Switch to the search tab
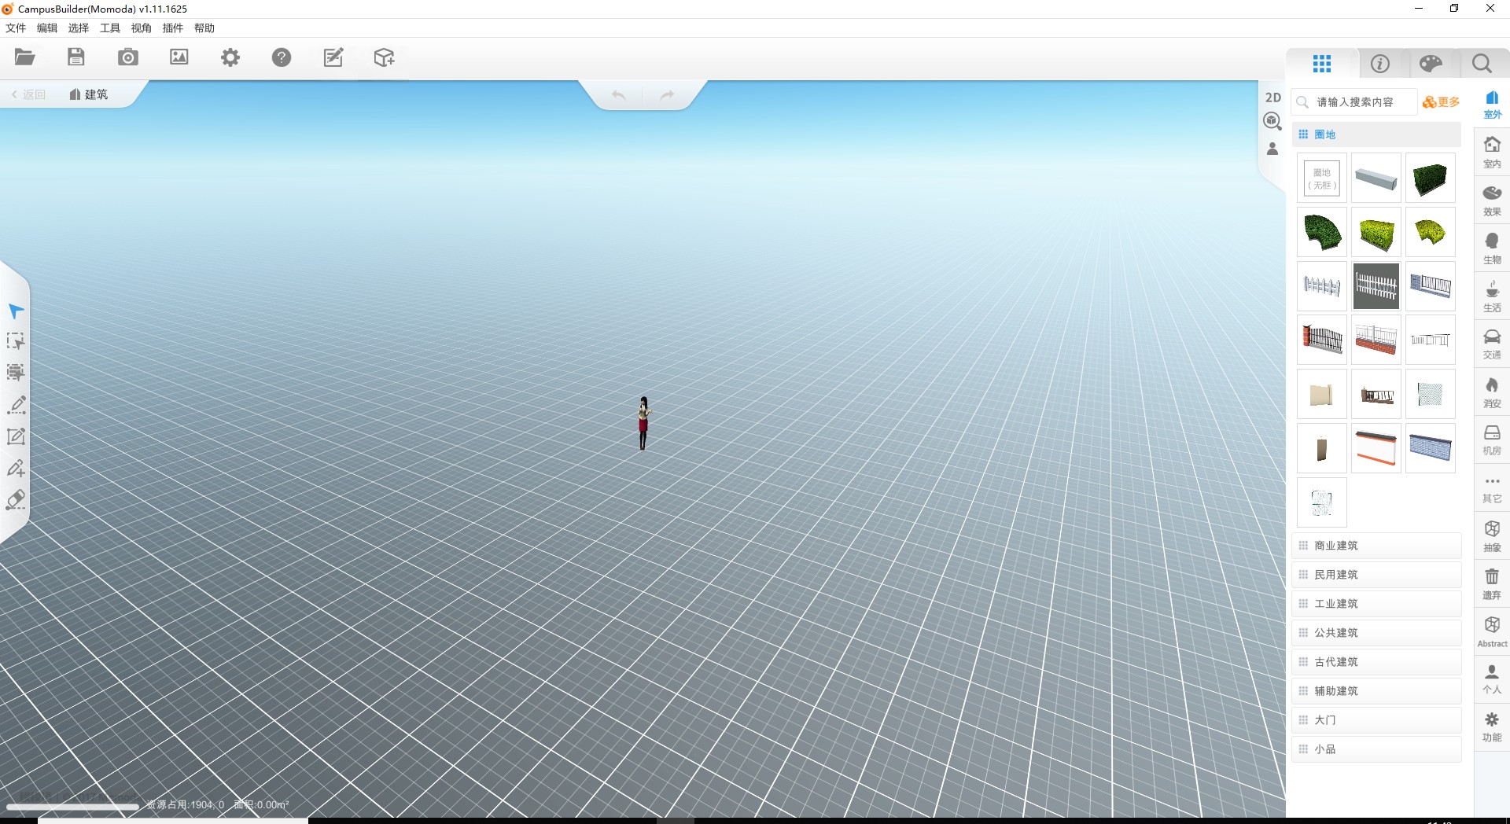Viewport: 1510px width, 824px height. (1482, 64)
